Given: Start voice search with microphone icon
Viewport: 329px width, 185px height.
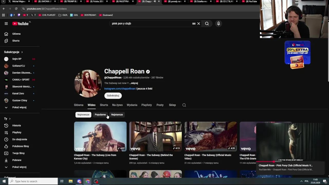Looking at the screenshot, I should (x=218, y=24).
